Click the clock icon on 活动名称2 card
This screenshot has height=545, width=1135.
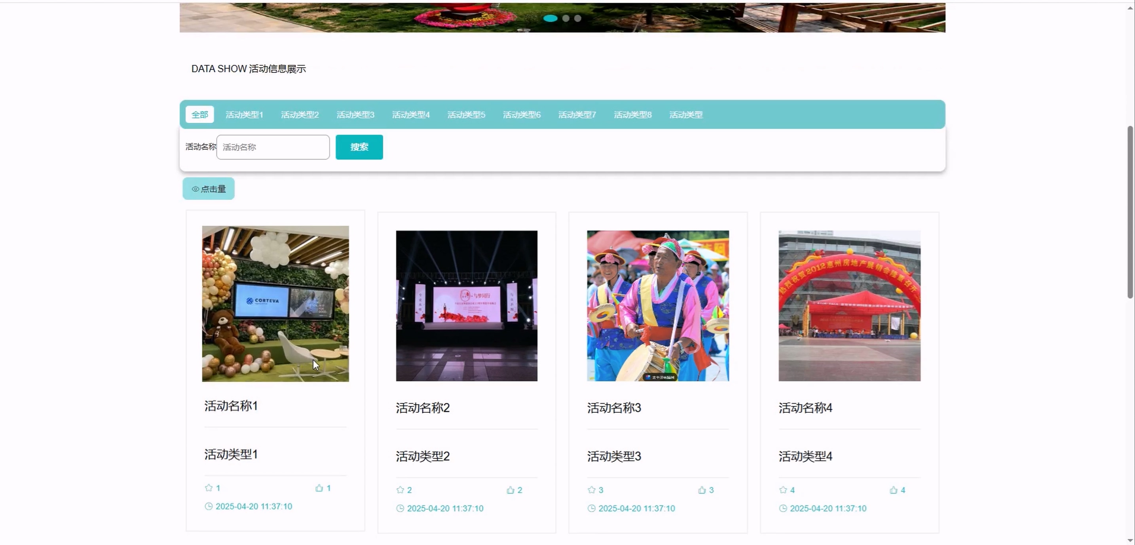tap(400, 509)
